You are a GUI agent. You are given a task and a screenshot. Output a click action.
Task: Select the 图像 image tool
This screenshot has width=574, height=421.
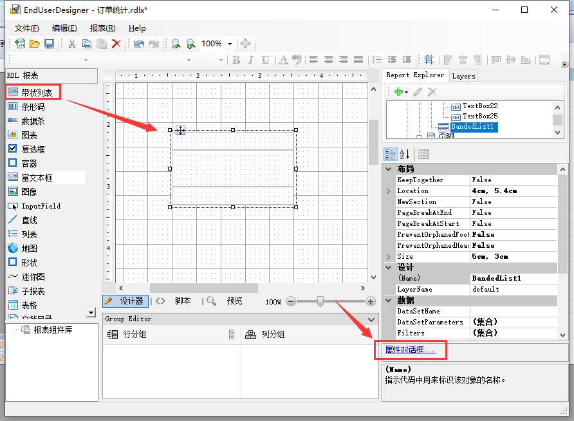(23, 191)
